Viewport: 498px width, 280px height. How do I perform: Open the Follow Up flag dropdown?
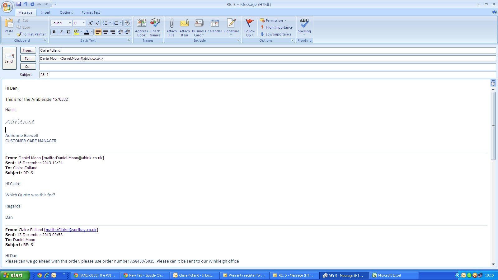coord(250,35)
